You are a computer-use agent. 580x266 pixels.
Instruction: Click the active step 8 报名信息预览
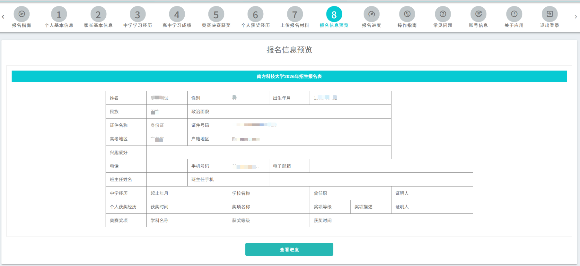click(x=334, y=14)
